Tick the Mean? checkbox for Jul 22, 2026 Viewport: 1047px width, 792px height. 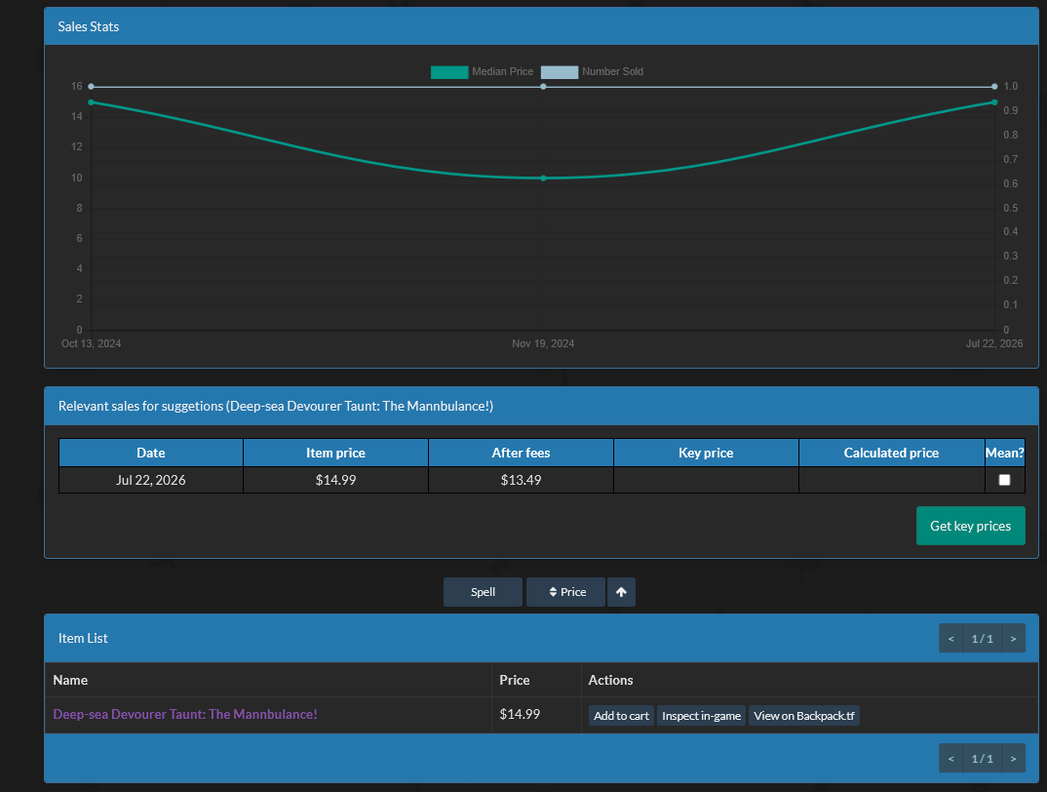coord(1004,480)
